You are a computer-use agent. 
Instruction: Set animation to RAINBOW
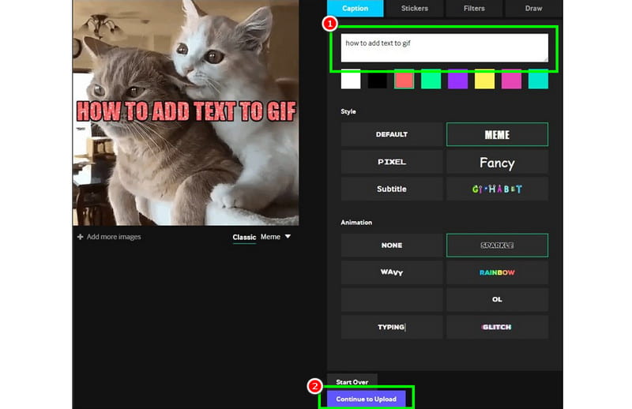click(497, 272)
